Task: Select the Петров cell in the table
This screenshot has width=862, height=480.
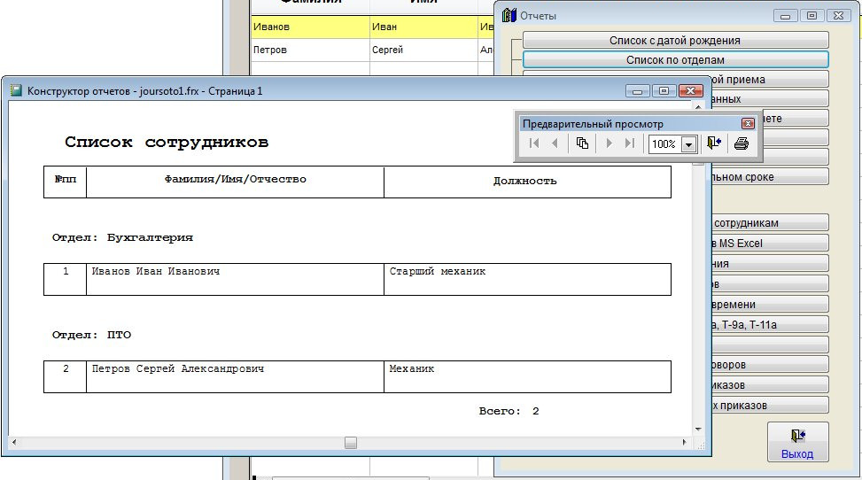Action: tap(270, 50)
